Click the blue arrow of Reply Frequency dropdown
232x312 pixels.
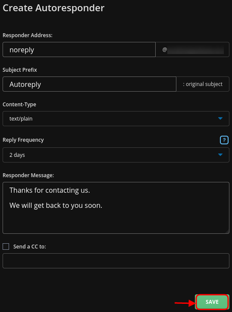pos(220,155)
